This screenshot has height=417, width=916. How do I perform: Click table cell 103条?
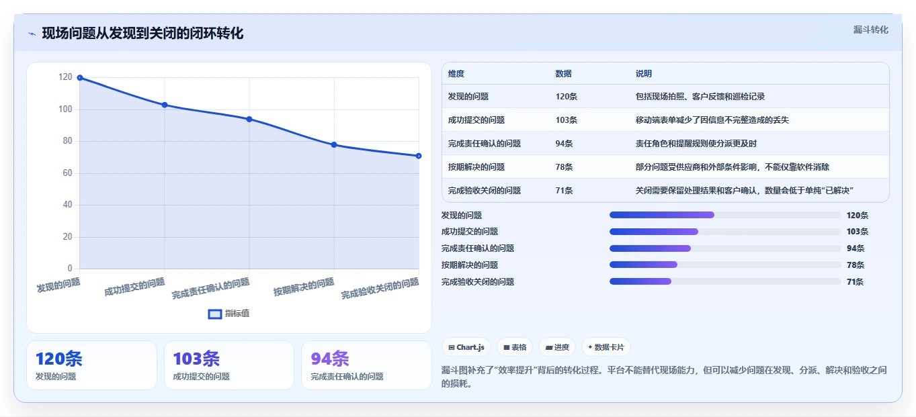[x=567, y=120]
